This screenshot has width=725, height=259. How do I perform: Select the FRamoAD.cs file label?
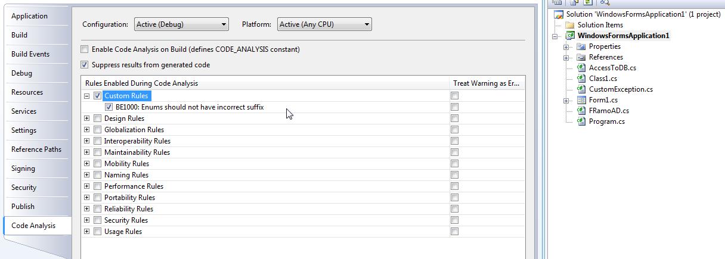[609, 111]
